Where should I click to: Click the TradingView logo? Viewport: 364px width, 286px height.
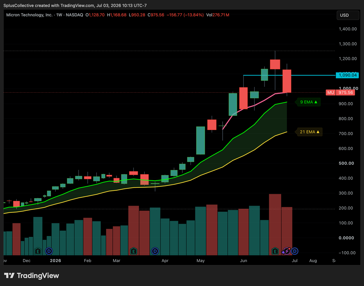tap(32, 275)
